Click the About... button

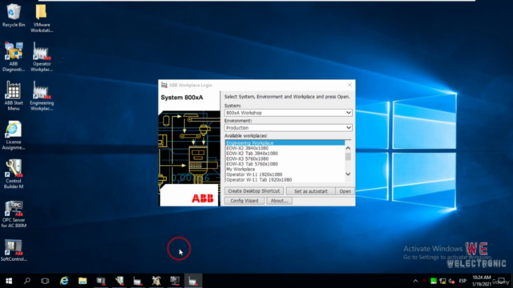click(279, 201)
